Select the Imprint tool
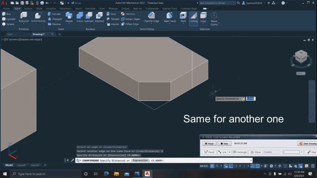 pyautogui.click(x=112, y=24)
